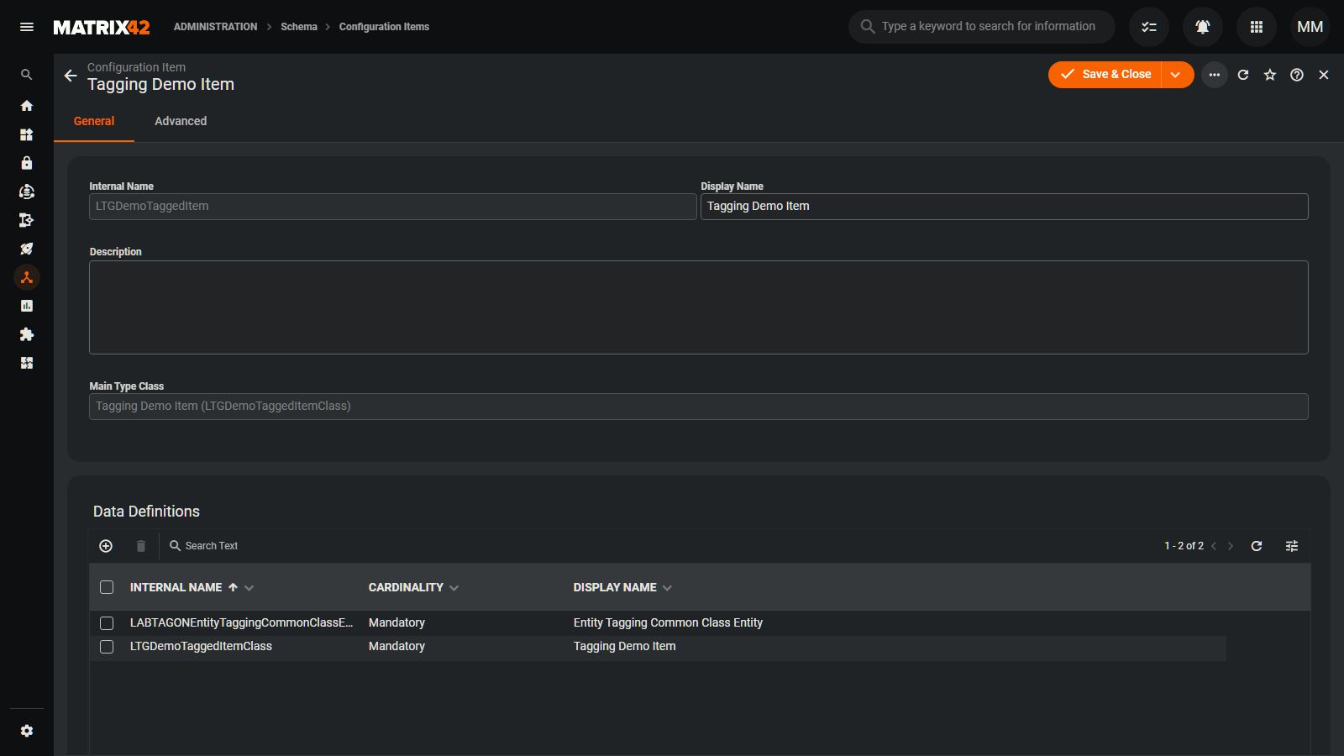This screenshot has height=756, width=1344.
Task: Toggle select-all checkbox in grid header
Action: [x=107, y=587]
